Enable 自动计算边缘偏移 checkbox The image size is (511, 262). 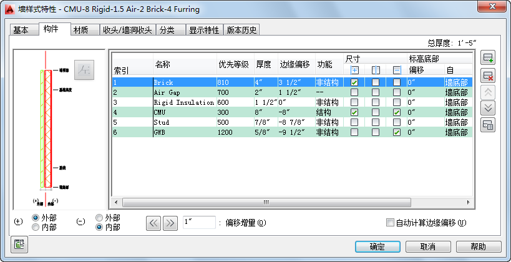[x=390, y=223]
